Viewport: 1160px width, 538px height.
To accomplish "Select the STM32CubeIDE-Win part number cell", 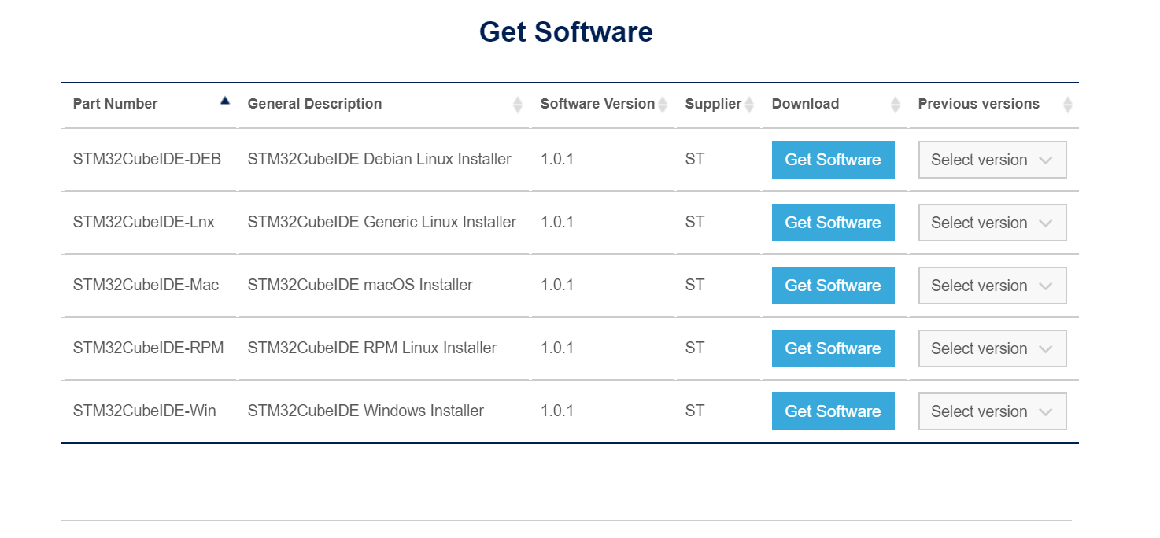I will pyautogui.click(x=144, y=411).
